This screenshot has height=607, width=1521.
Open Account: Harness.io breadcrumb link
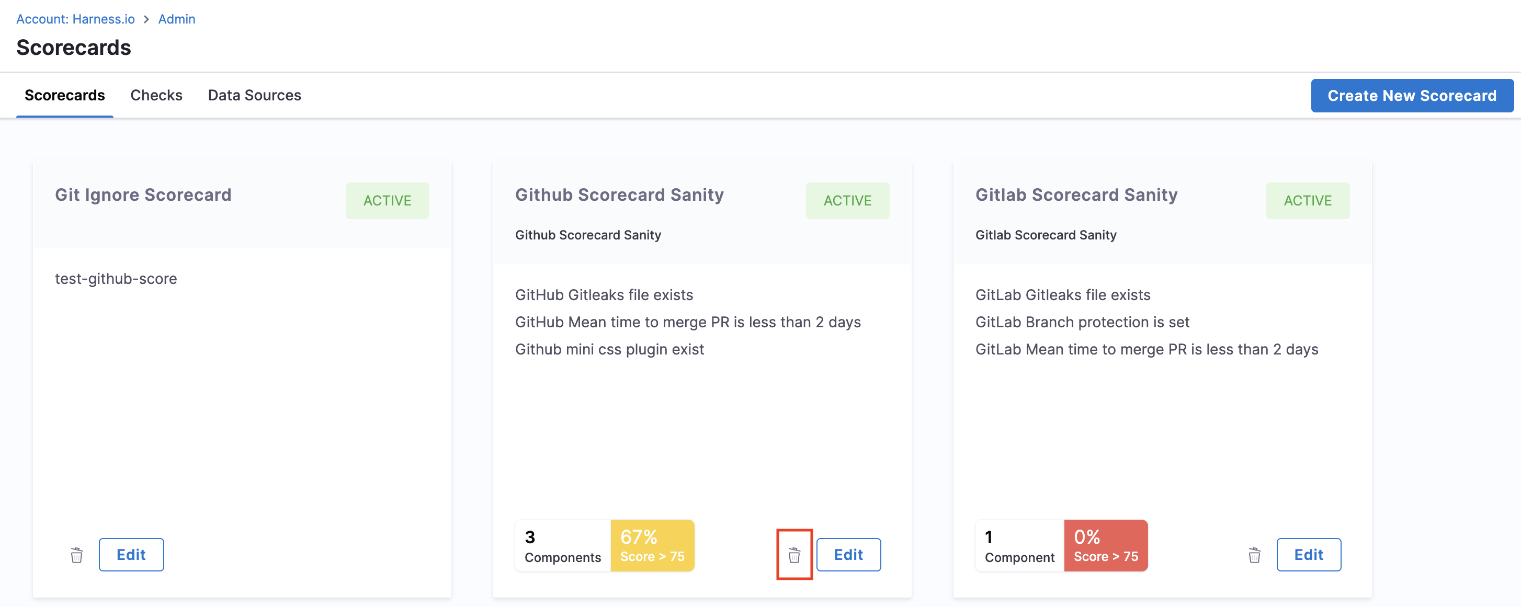(75, 19)
